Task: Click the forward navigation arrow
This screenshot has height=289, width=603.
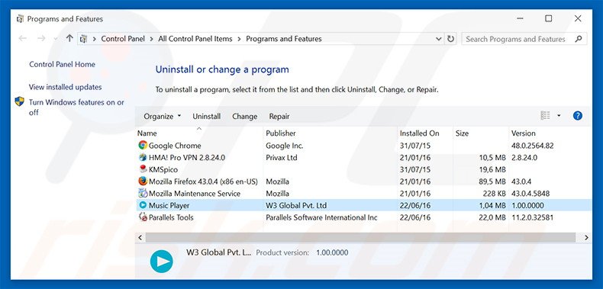Action: click(41, 38)
